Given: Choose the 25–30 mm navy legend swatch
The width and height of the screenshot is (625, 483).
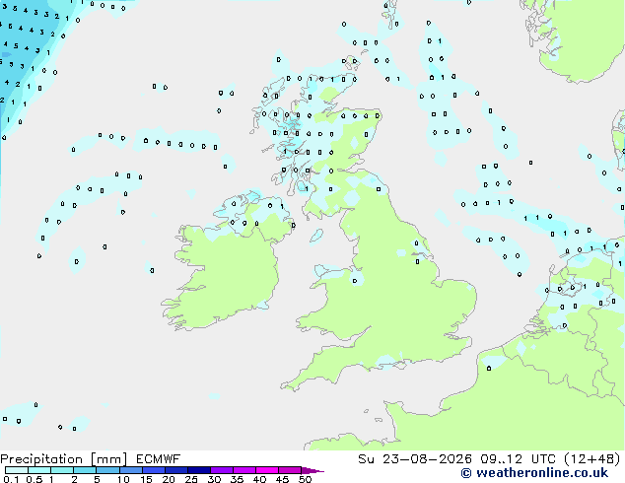Looking at the screenshot, I should point(198,470).
